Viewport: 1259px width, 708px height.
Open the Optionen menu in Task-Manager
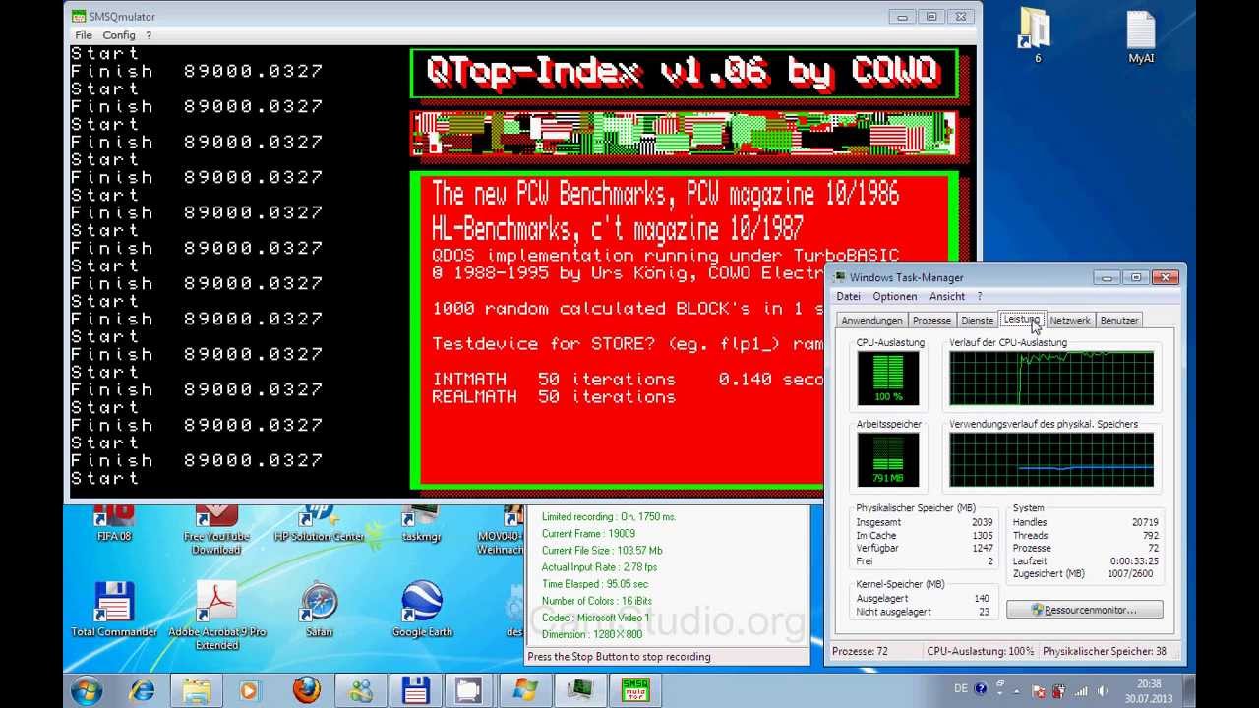895,296
